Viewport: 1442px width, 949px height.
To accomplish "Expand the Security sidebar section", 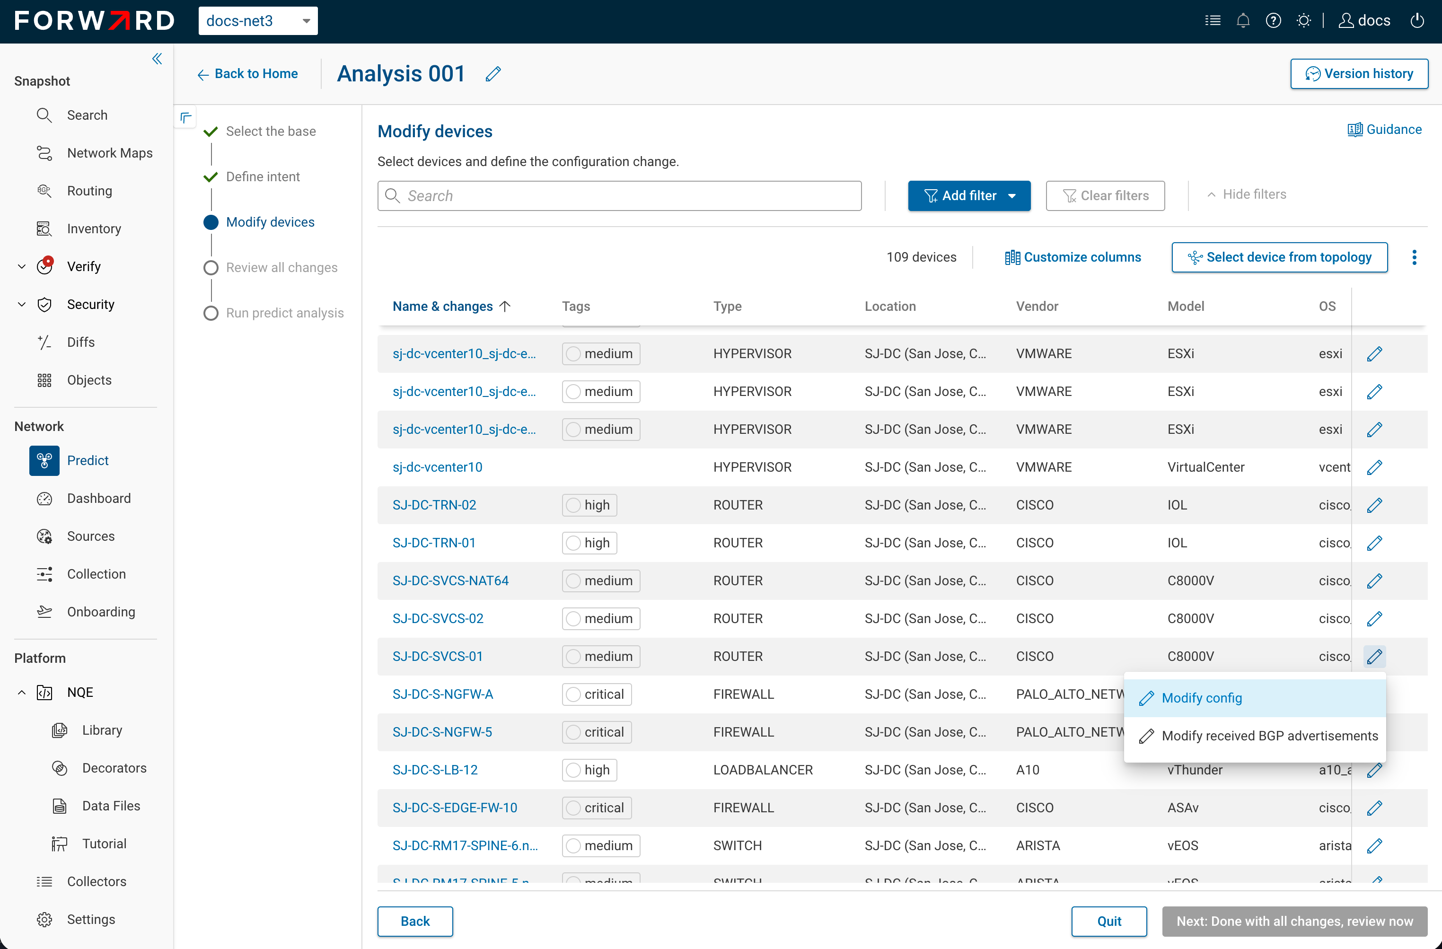I will (22, 304).
